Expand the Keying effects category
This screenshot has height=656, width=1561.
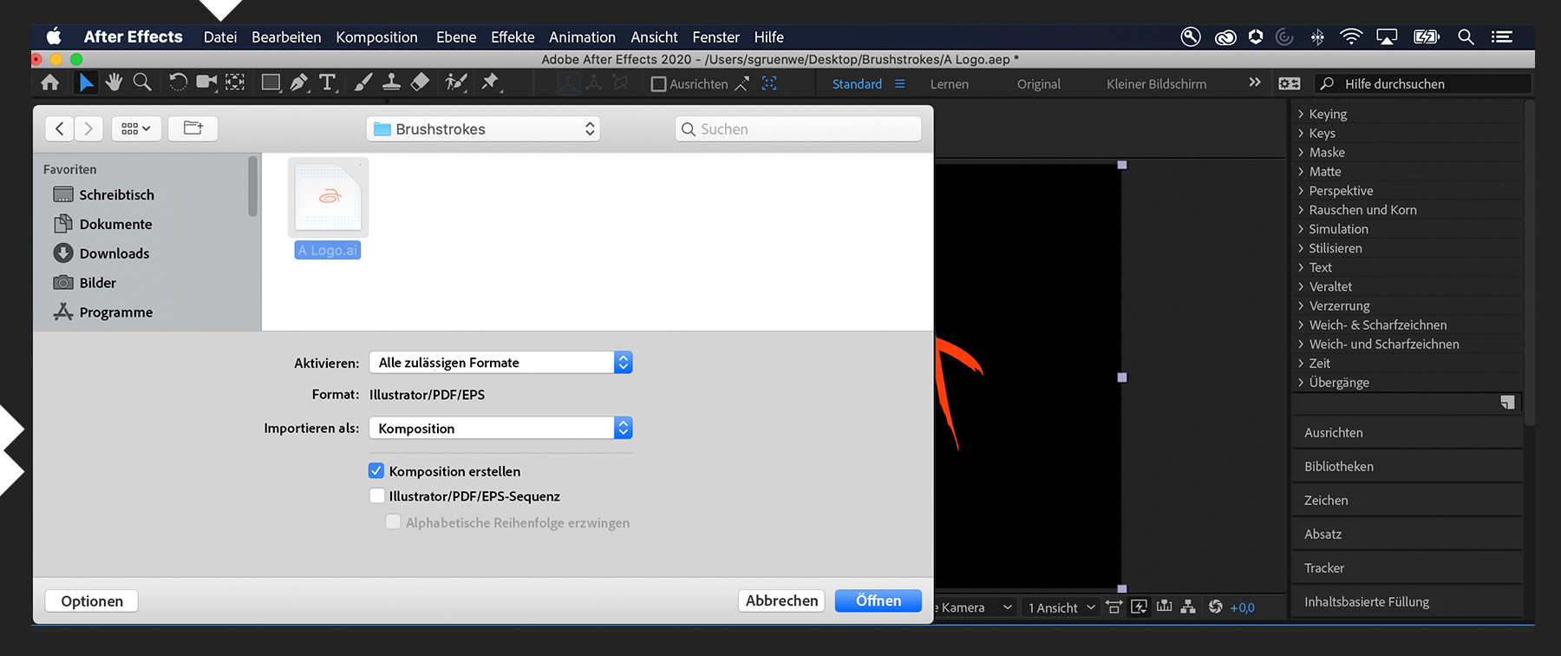pos(1301,114)
